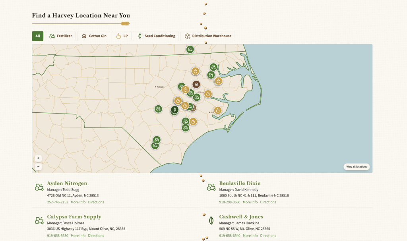
Task: Get Directions to Ayden Nitrogen
Action: point(96,202)
